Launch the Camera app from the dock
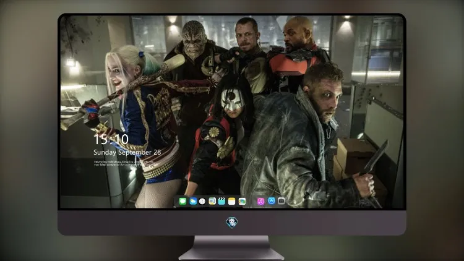 281,201
